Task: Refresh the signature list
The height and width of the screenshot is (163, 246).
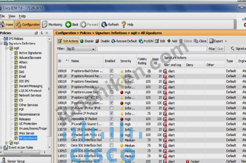Action: 110,24
